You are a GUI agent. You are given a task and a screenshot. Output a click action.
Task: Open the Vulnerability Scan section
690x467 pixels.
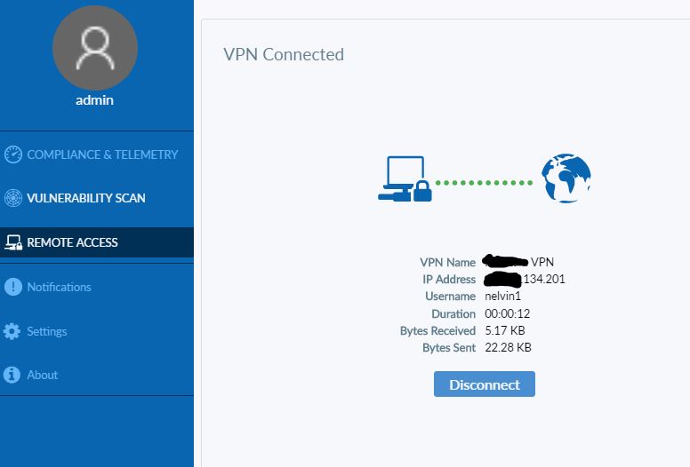(x=86, y=198)
